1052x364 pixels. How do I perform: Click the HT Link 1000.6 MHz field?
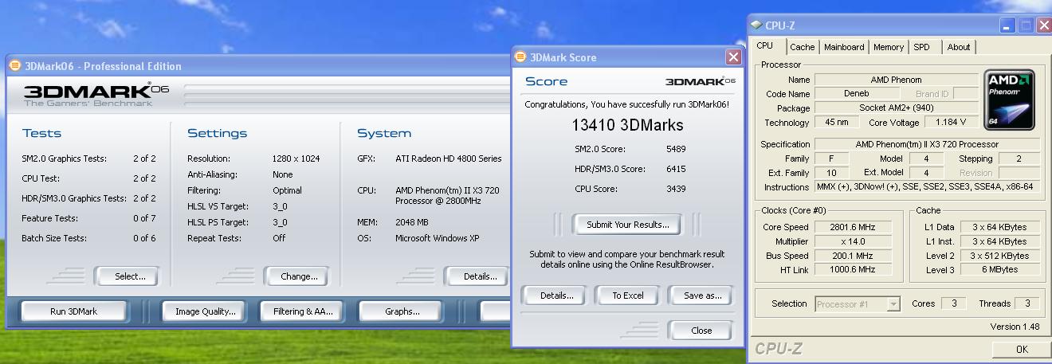[852, 270]
